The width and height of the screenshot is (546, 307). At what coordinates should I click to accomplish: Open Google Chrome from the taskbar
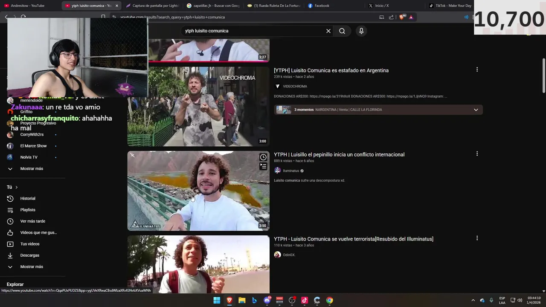329,300
